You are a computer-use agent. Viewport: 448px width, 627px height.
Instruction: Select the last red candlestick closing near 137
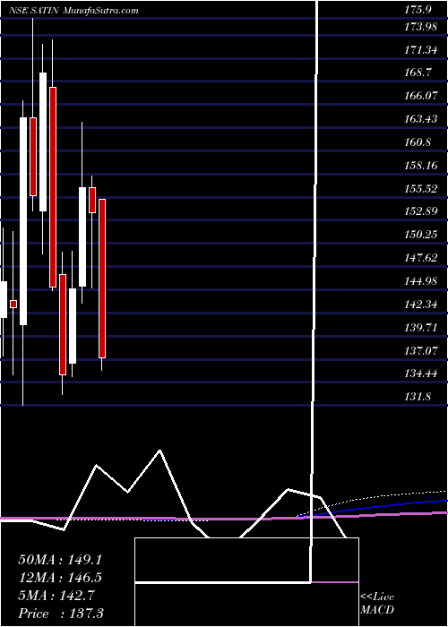tap(102, 279)
